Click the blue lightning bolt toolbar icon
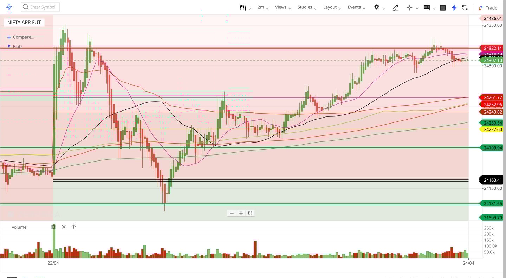Screen dimensions: 506x278 [454, 7]
